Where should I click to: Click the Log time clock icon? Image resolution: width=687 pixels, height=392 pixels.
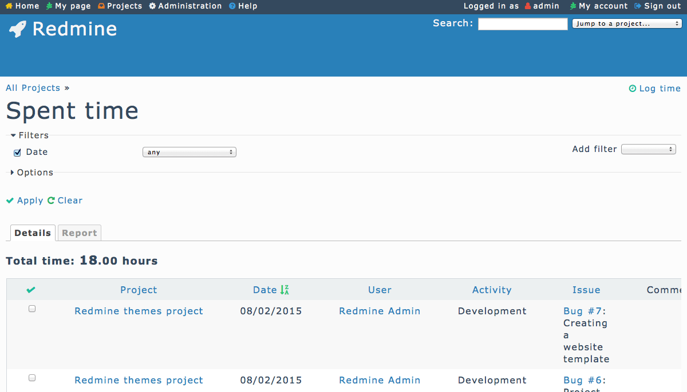tap(633, 89)
